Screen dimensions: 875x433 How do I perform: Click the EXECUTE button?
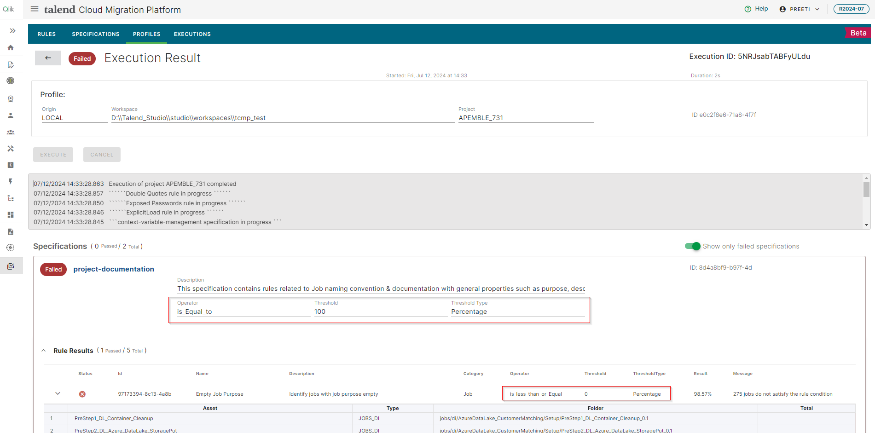(53, 155)
